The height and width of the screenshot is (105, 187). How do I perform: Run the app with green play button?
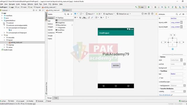pos(149,7)
